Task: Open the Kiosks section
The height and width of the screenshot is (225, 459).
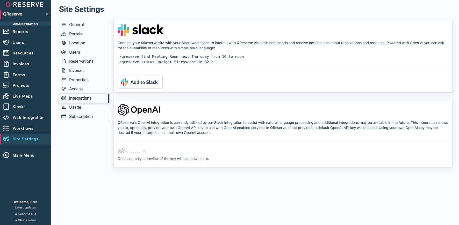Action: click(x=19, y=107)
